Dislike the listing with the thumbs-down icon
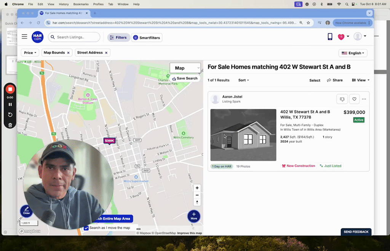The width and height of the screenshot is (390, 251). (x=342, y=99)
